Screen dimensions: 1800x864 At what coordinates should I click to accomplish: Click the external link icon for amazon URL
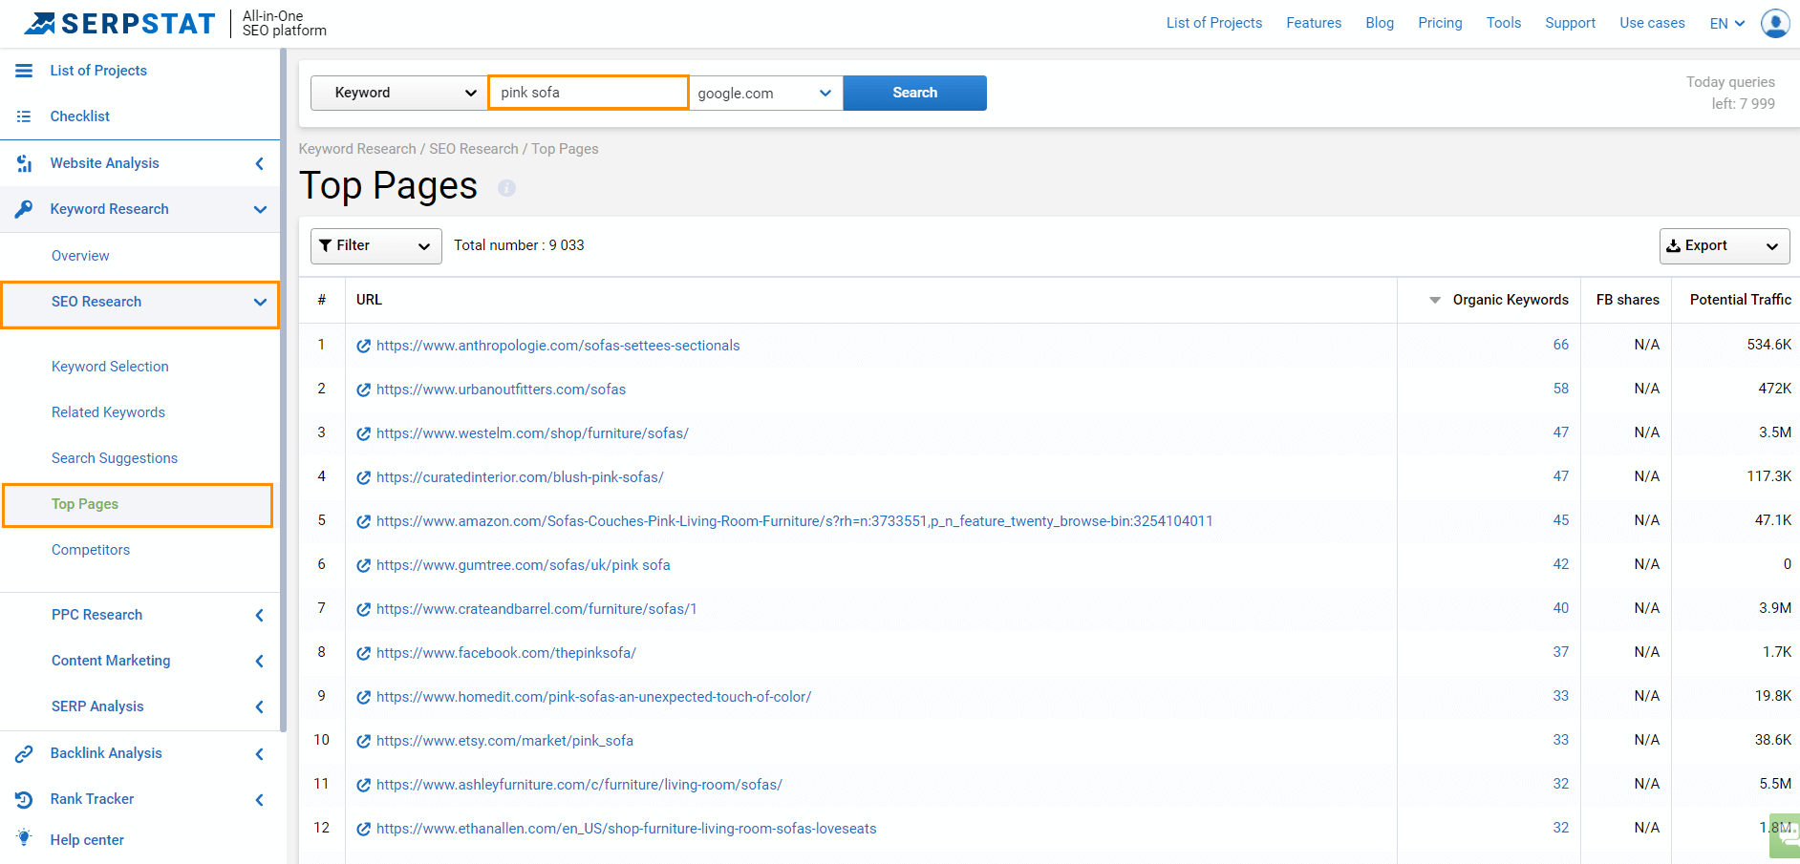[363, 521]
